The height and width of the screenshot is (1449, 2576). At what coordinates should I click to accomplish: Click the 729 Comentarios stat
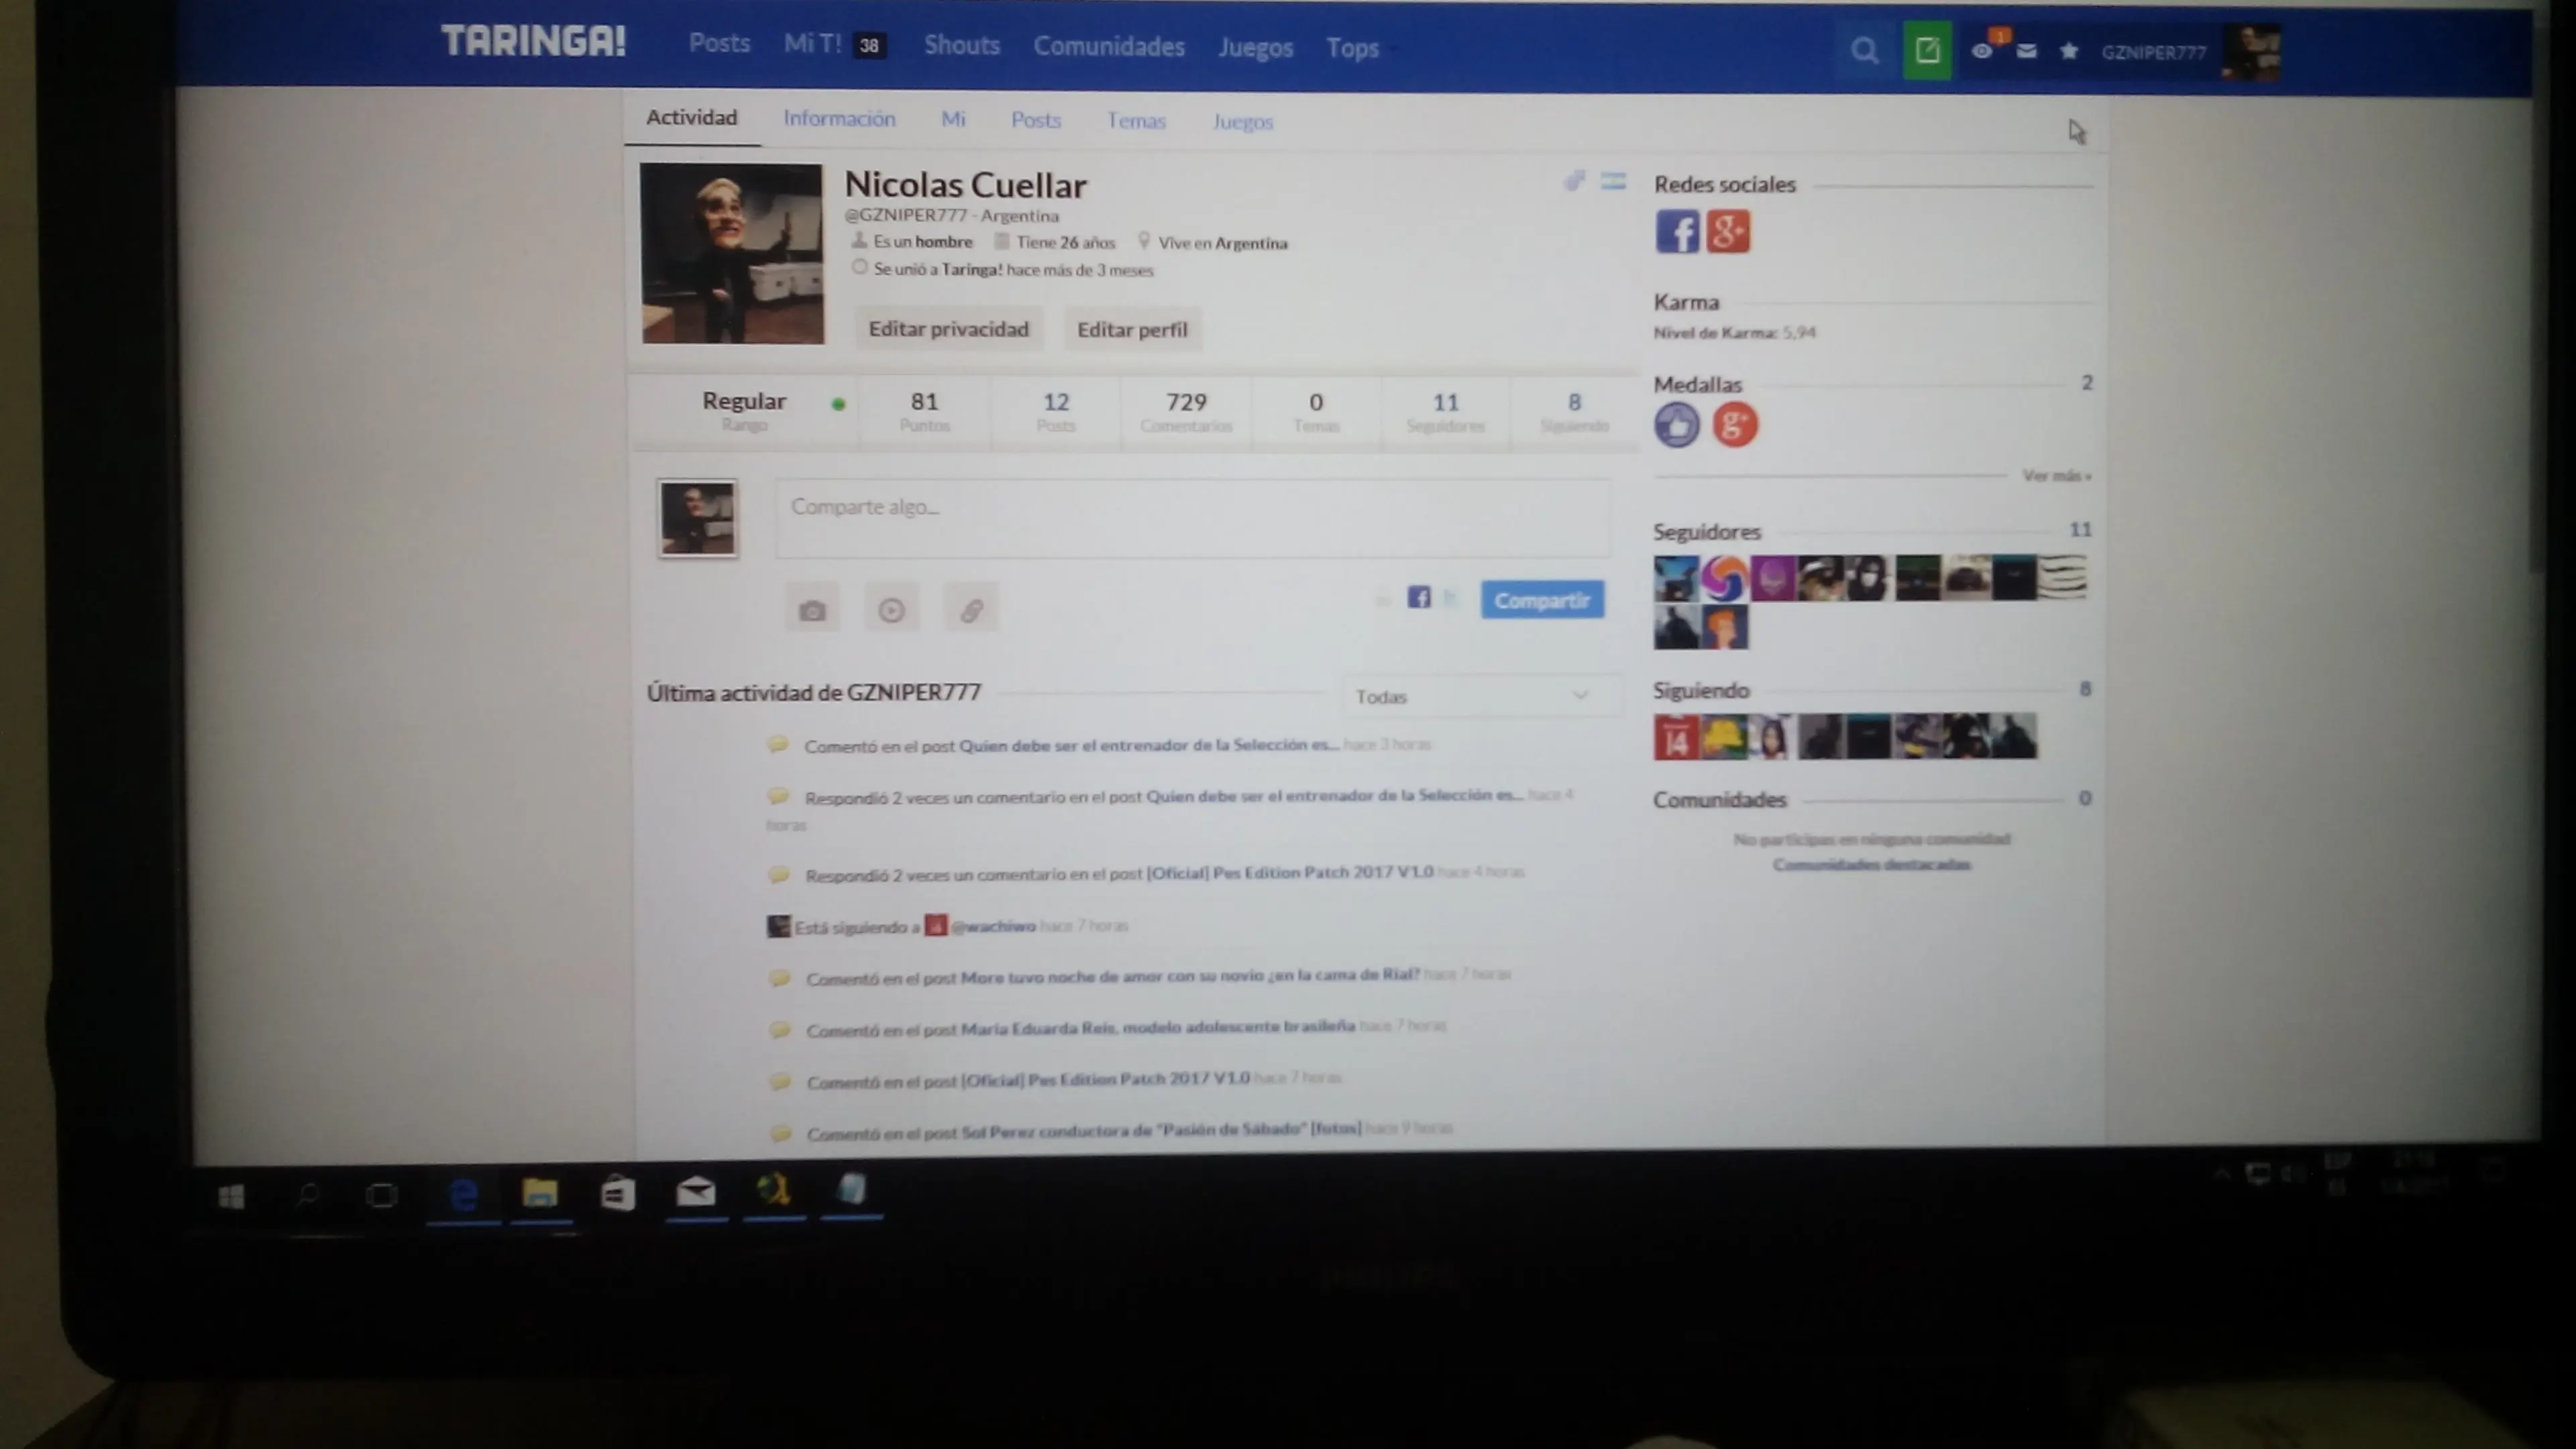click(1186, 412)
